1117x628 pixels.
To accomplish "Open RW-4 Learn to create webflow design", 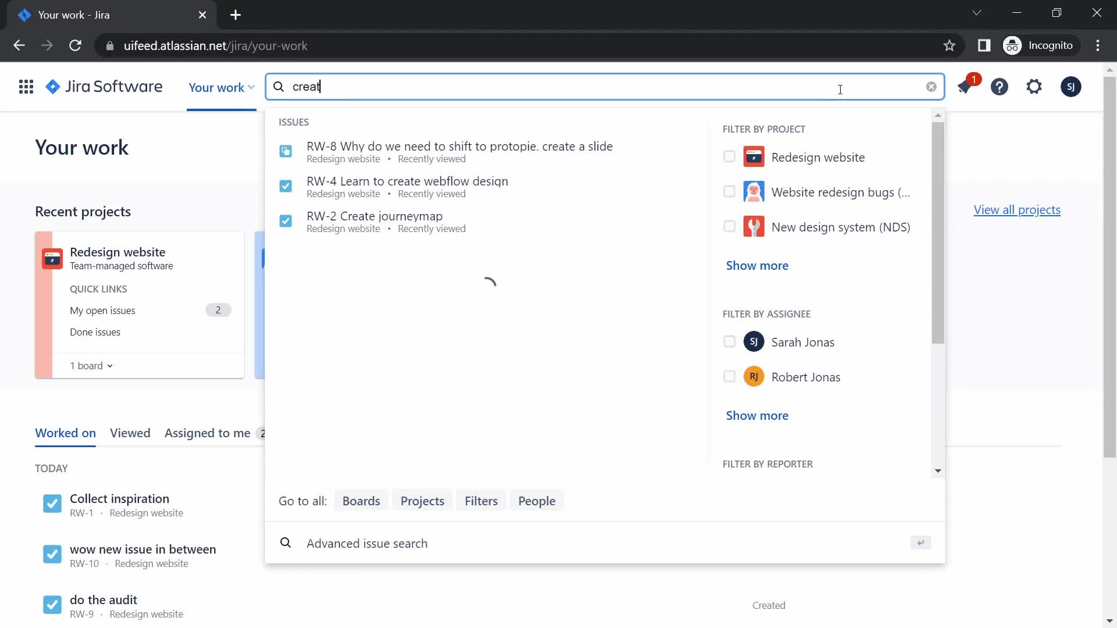I will click(486, 187).
